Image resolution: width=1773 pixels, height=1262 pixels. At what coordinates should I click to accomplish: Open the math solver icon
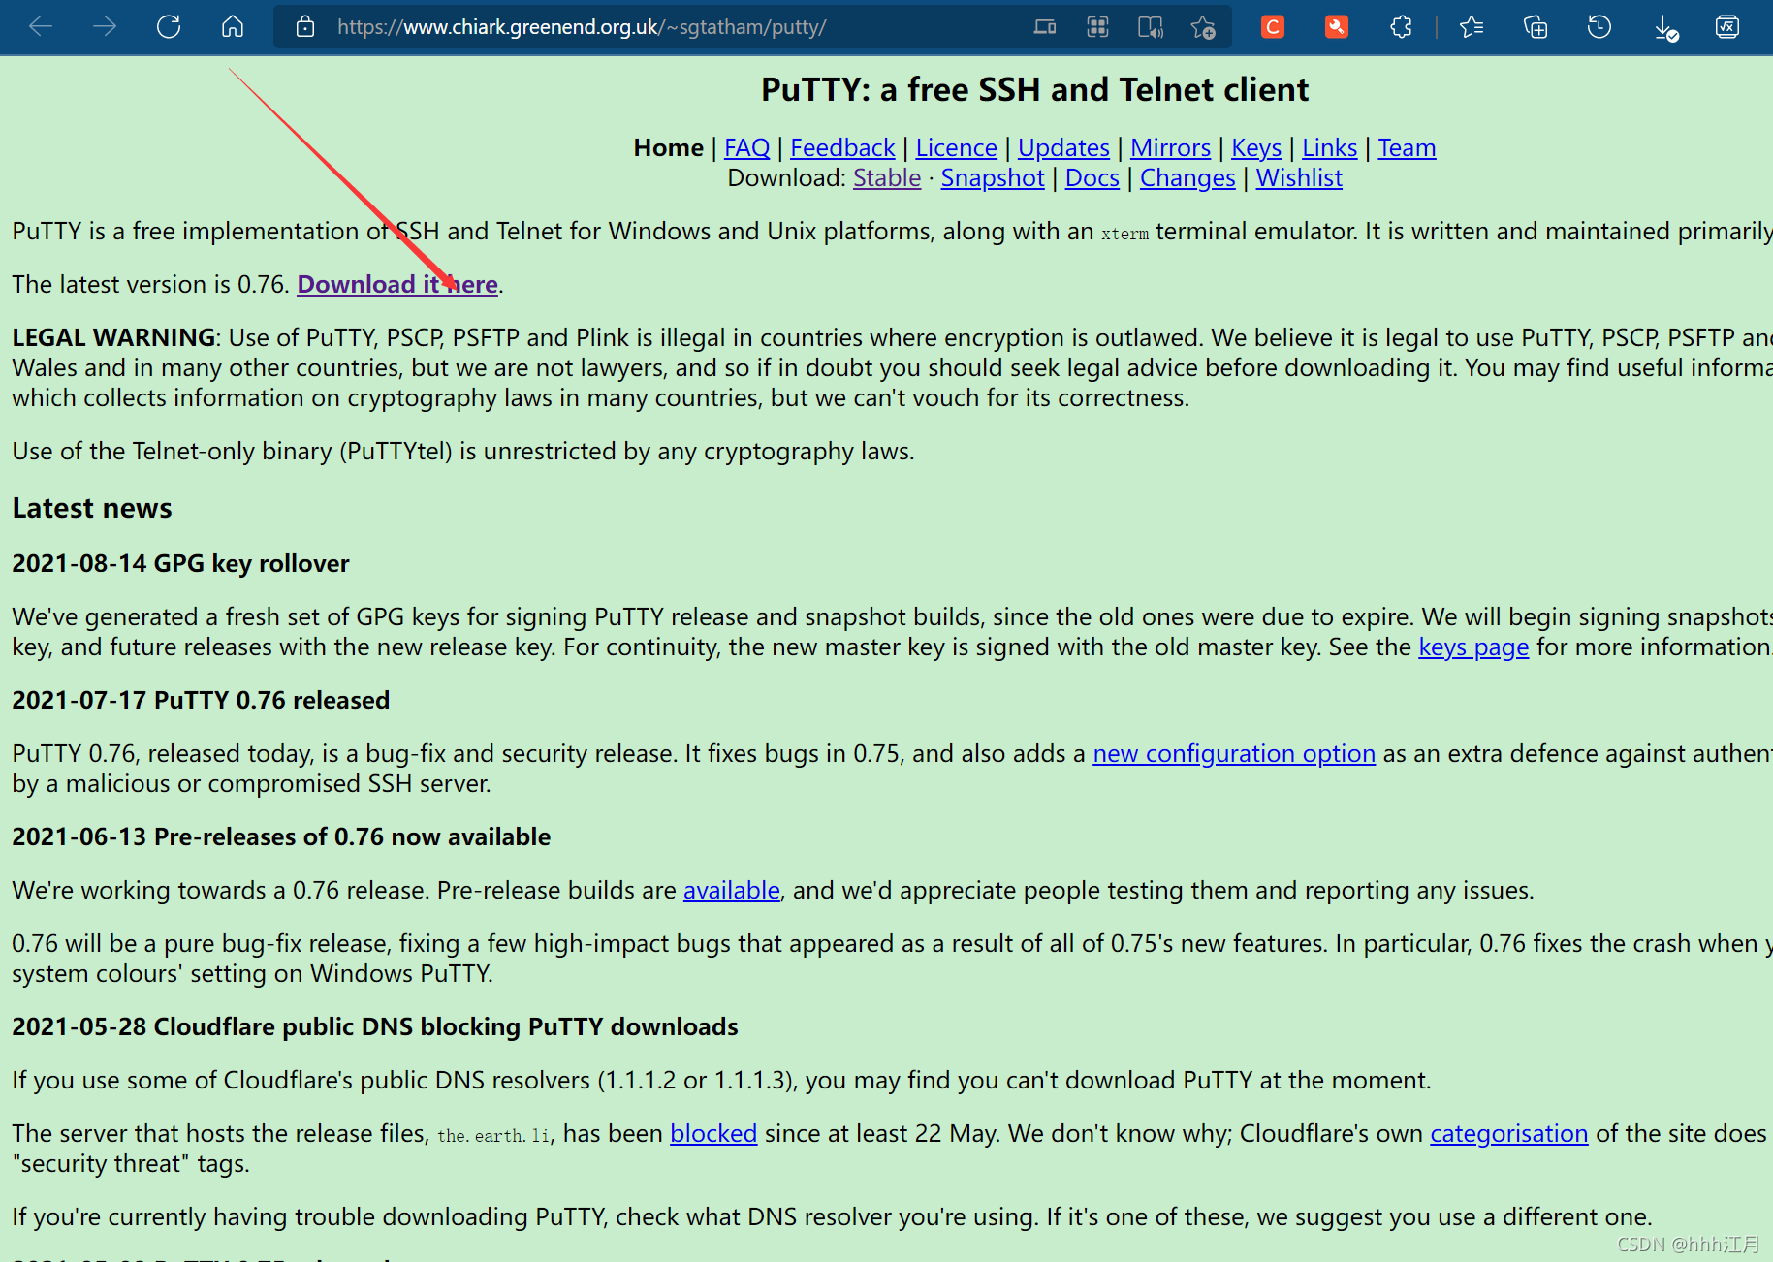pyautogui.click(x=1727, y=27)
